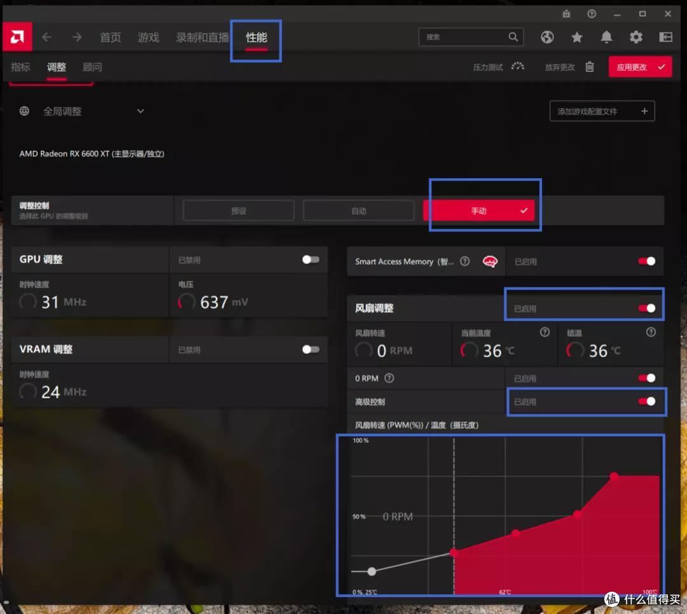This screenshot has width=687, height=614.
Task: Switch to the 顾问 advisor subtab
Action: pos(92,67)
